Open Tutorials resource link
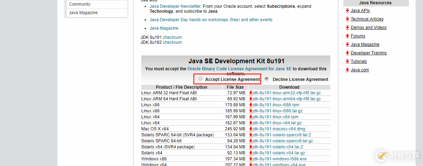The height and width of the screenshot is (166, 423). (359, 61)
